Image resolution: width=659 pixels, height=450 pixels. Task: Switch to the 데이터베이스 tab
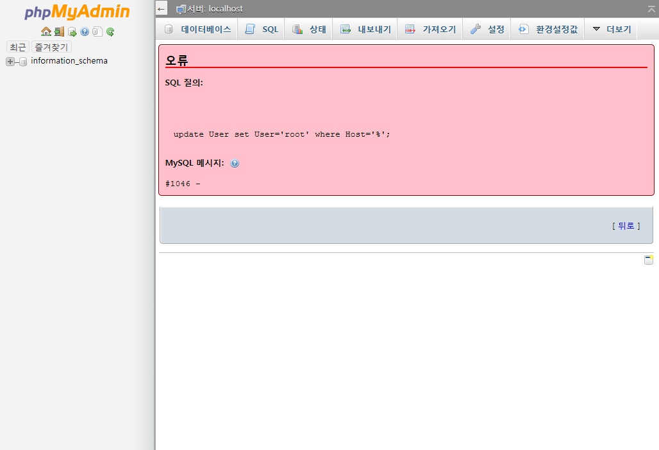pos(198,29)
